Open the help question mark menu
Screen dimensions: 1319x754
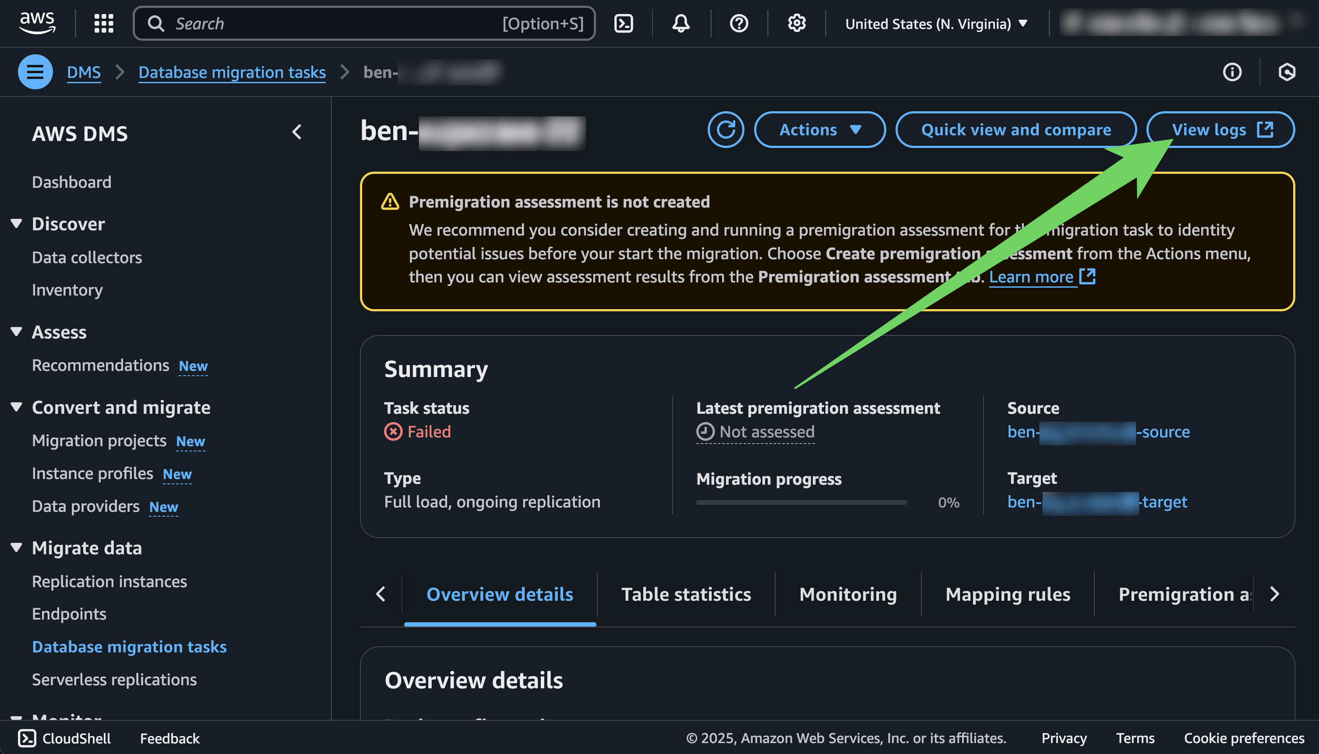[738, 23]
